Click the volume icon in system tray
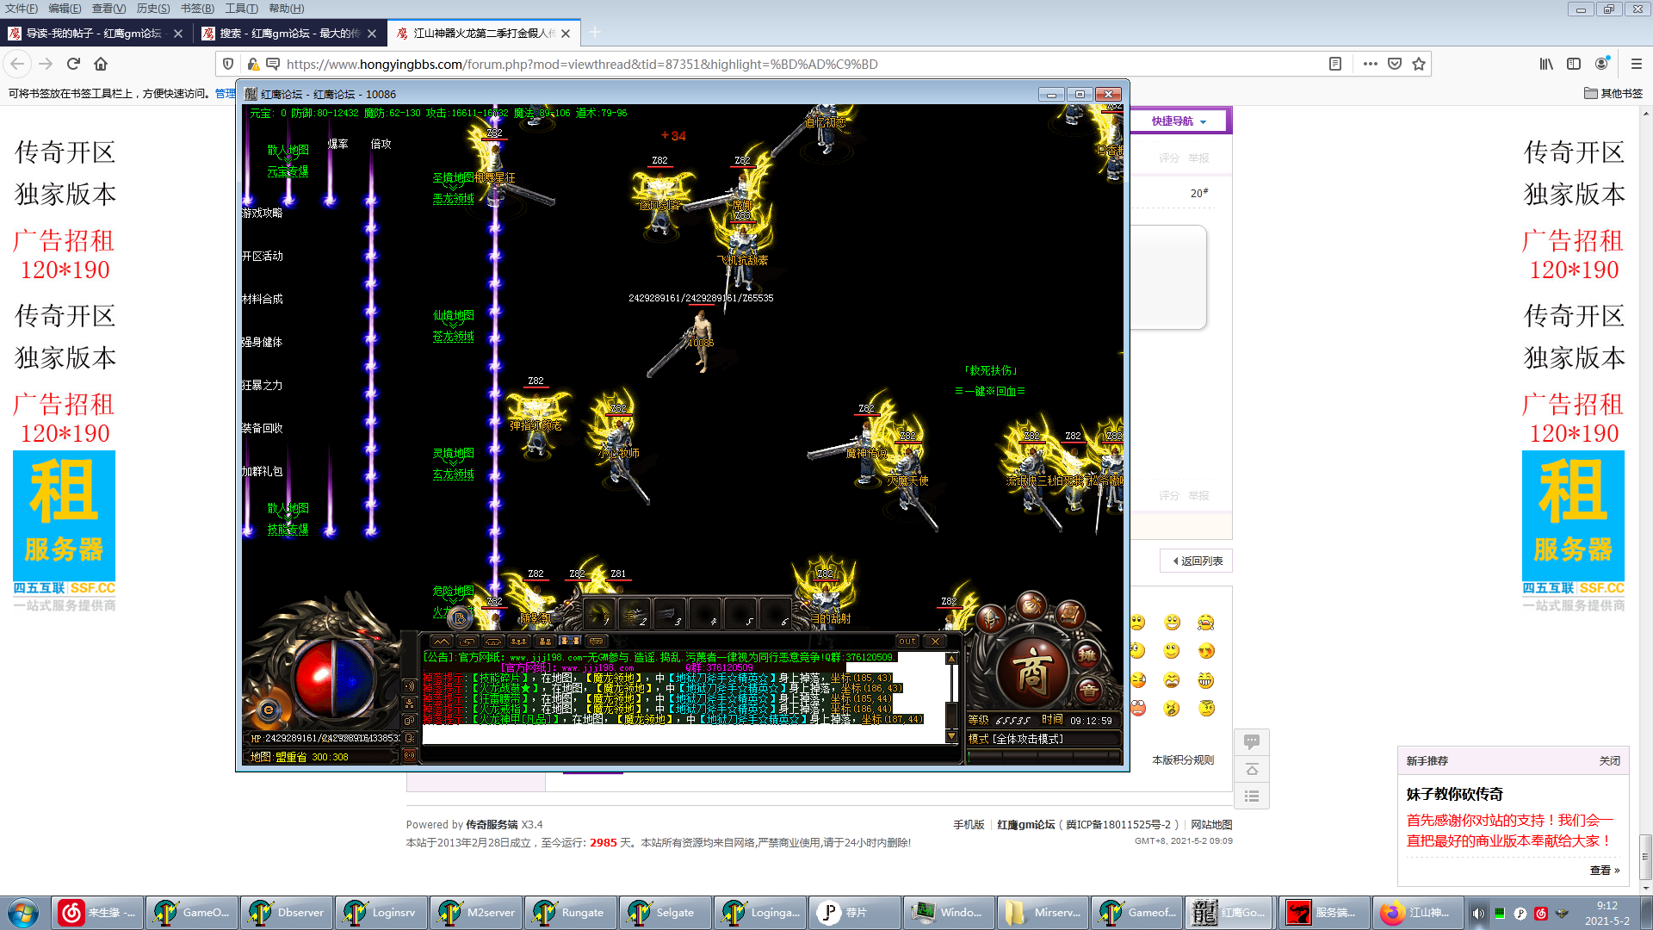Image resolution: width=1653 pixels, height=930 pixels. pyautogui.click(x=1478, y=913)
